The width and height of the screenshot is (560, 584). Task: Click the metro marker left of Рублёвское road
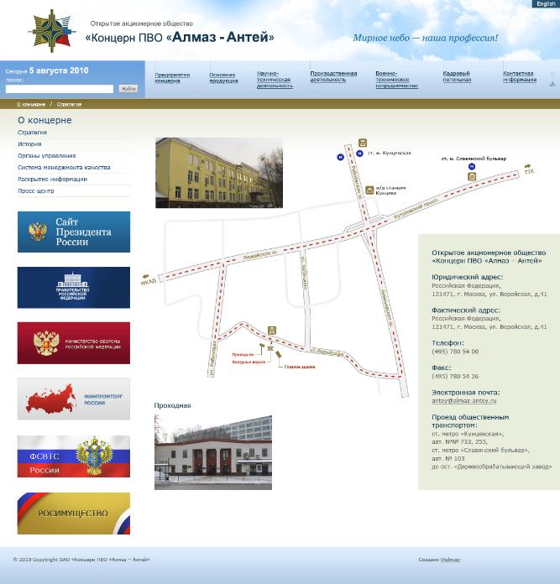pos(340,157)
